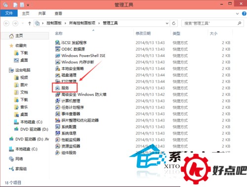Select 这台电脑 in the navigation pane
This screenshot has width=247, height=187.
(x=23, y=70)
